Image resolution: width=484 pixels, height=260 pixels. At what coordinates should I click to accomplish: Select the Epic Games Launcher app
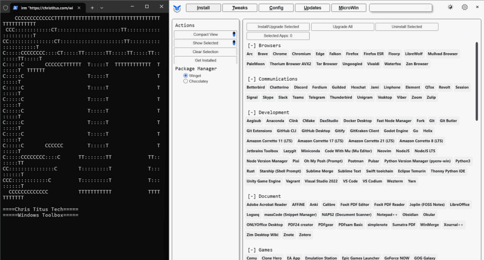pyautogui.click(x=361, y=258)
